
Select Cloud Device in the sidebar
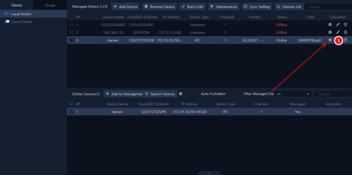21,22
